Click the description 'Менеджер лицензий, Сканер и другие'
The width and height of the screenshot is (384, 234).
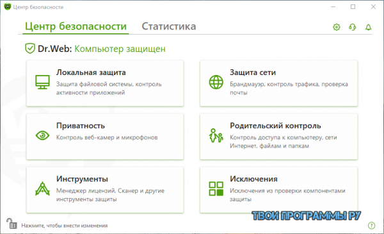tap(110, 190)
